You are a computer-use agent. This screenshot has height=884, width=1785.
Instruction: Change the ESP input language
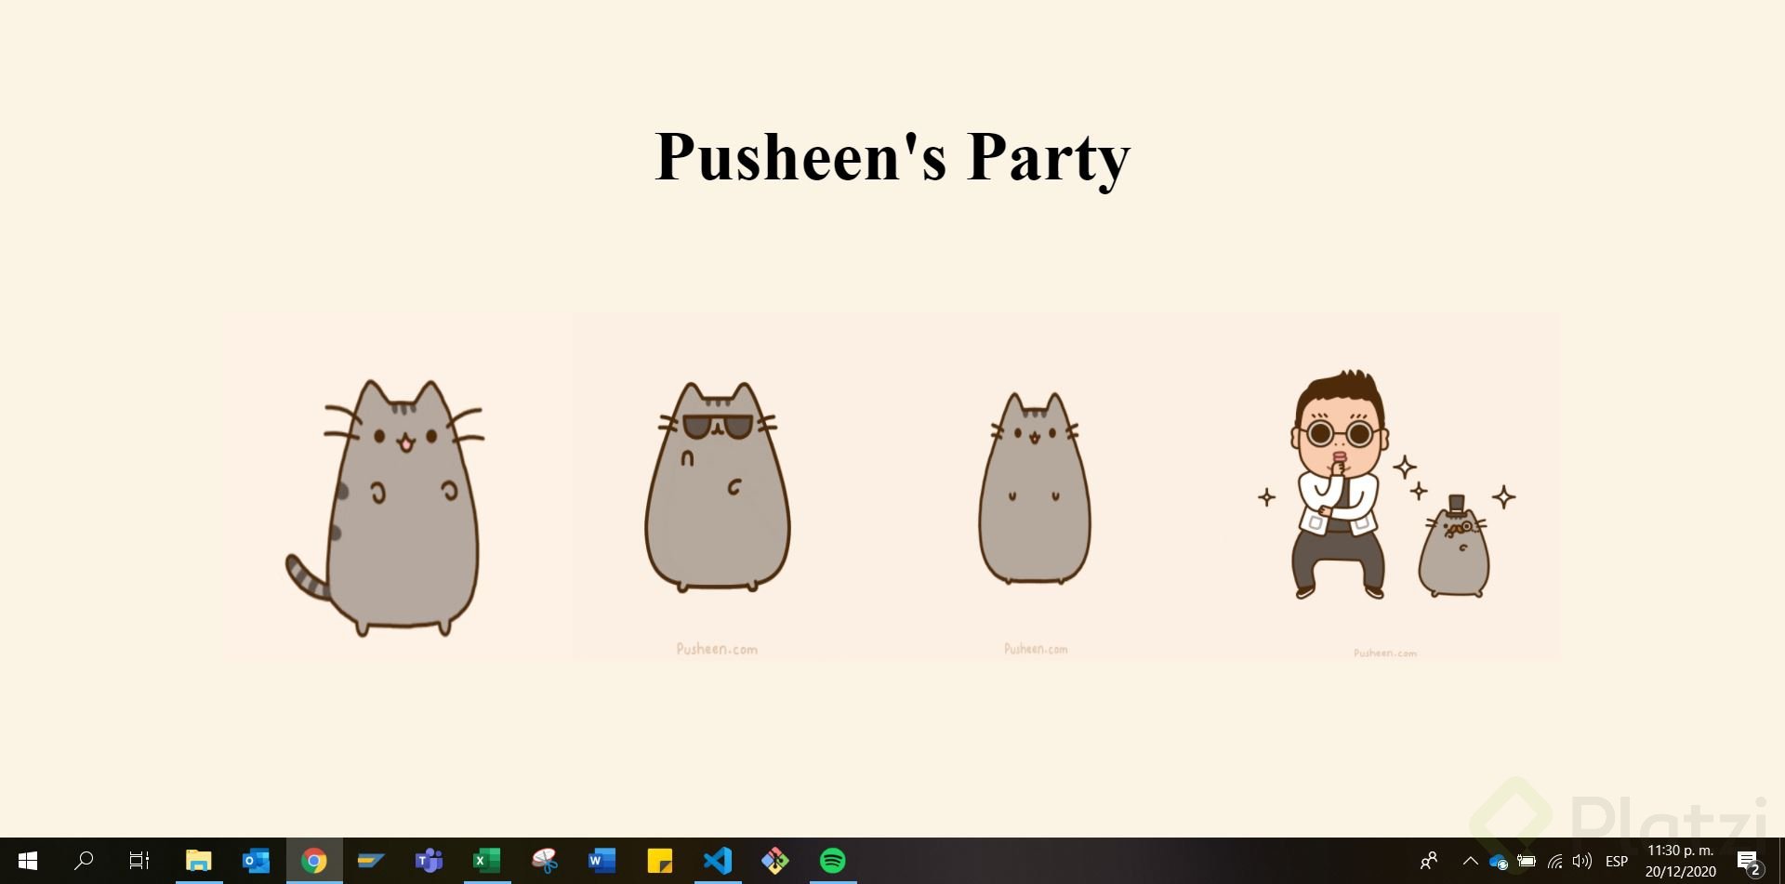click(x=1617, y=861)
